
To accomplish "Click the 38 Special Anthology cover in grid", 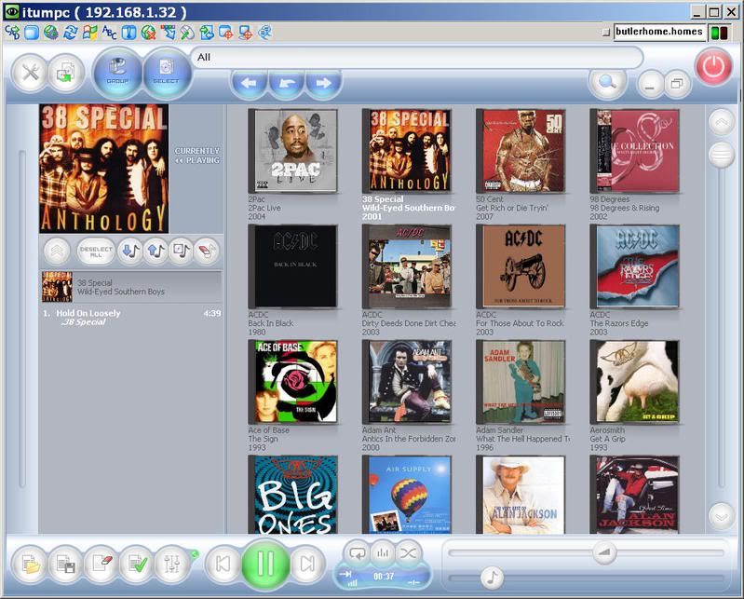I will [407, 151].
